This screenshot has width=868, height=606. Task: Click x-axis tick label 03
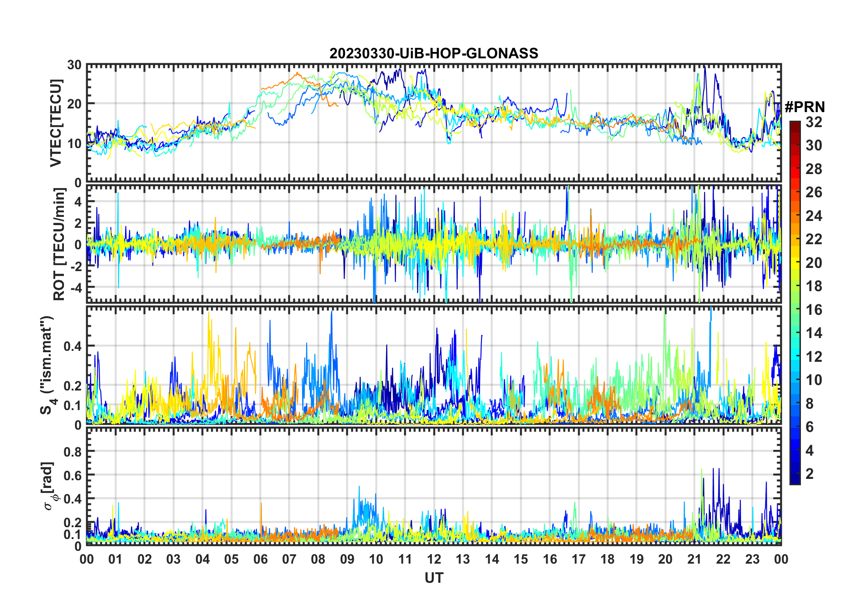[x=173, y=559]
